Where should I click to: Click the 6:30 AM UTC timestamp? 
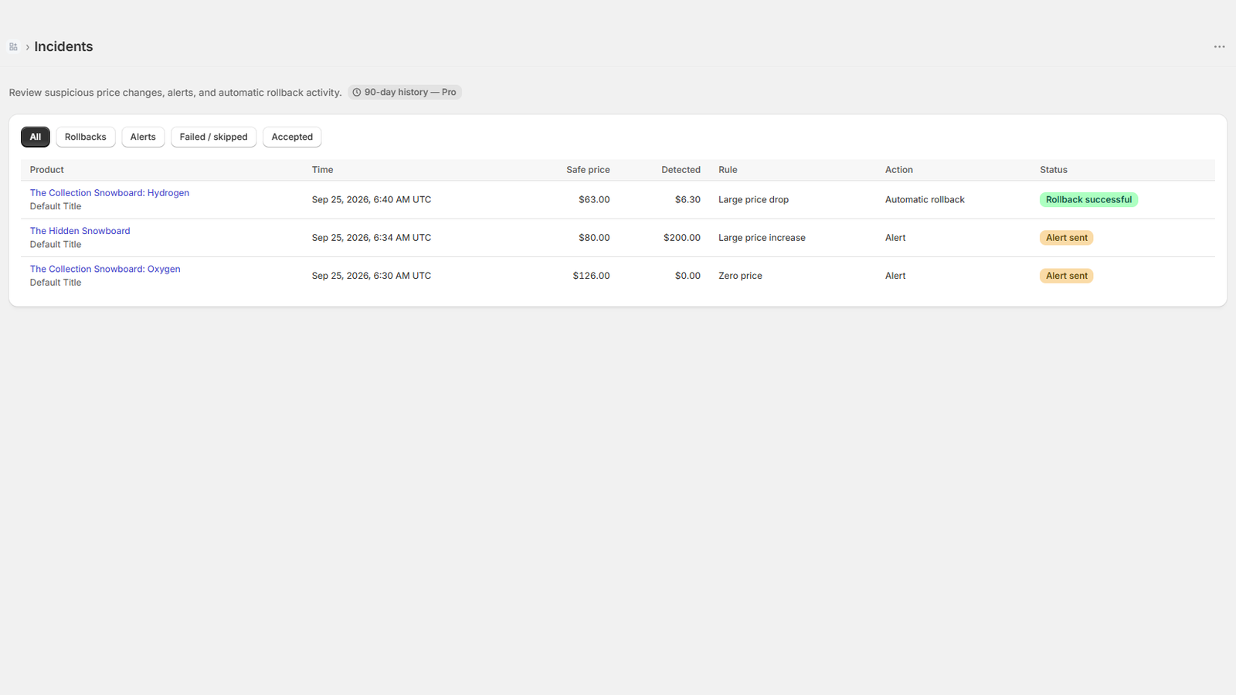pyautogui.click(x=372, y=276)
